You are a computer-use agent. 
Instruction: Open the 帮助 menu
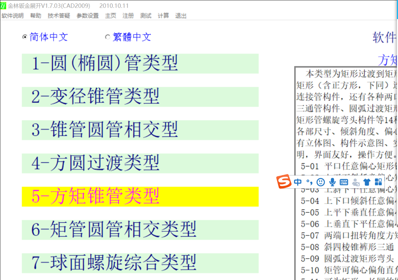tap(35, 16)
